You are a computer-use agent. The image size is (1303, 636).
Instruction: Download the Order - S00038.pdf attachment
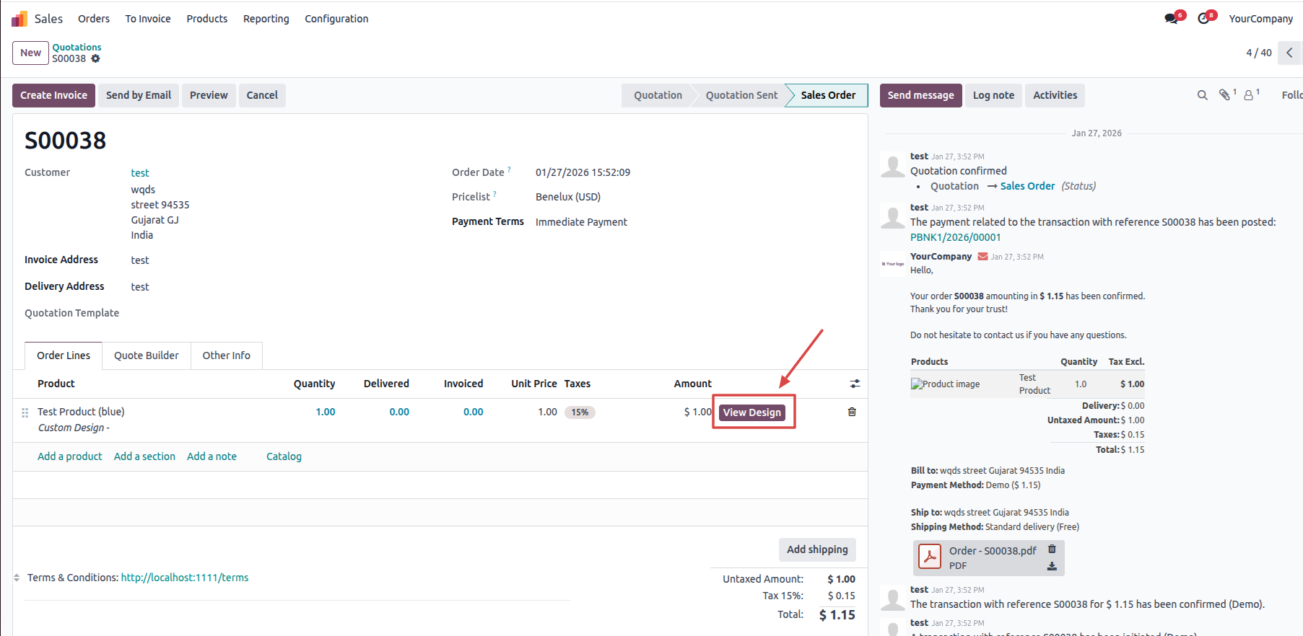click(1052, 566)
